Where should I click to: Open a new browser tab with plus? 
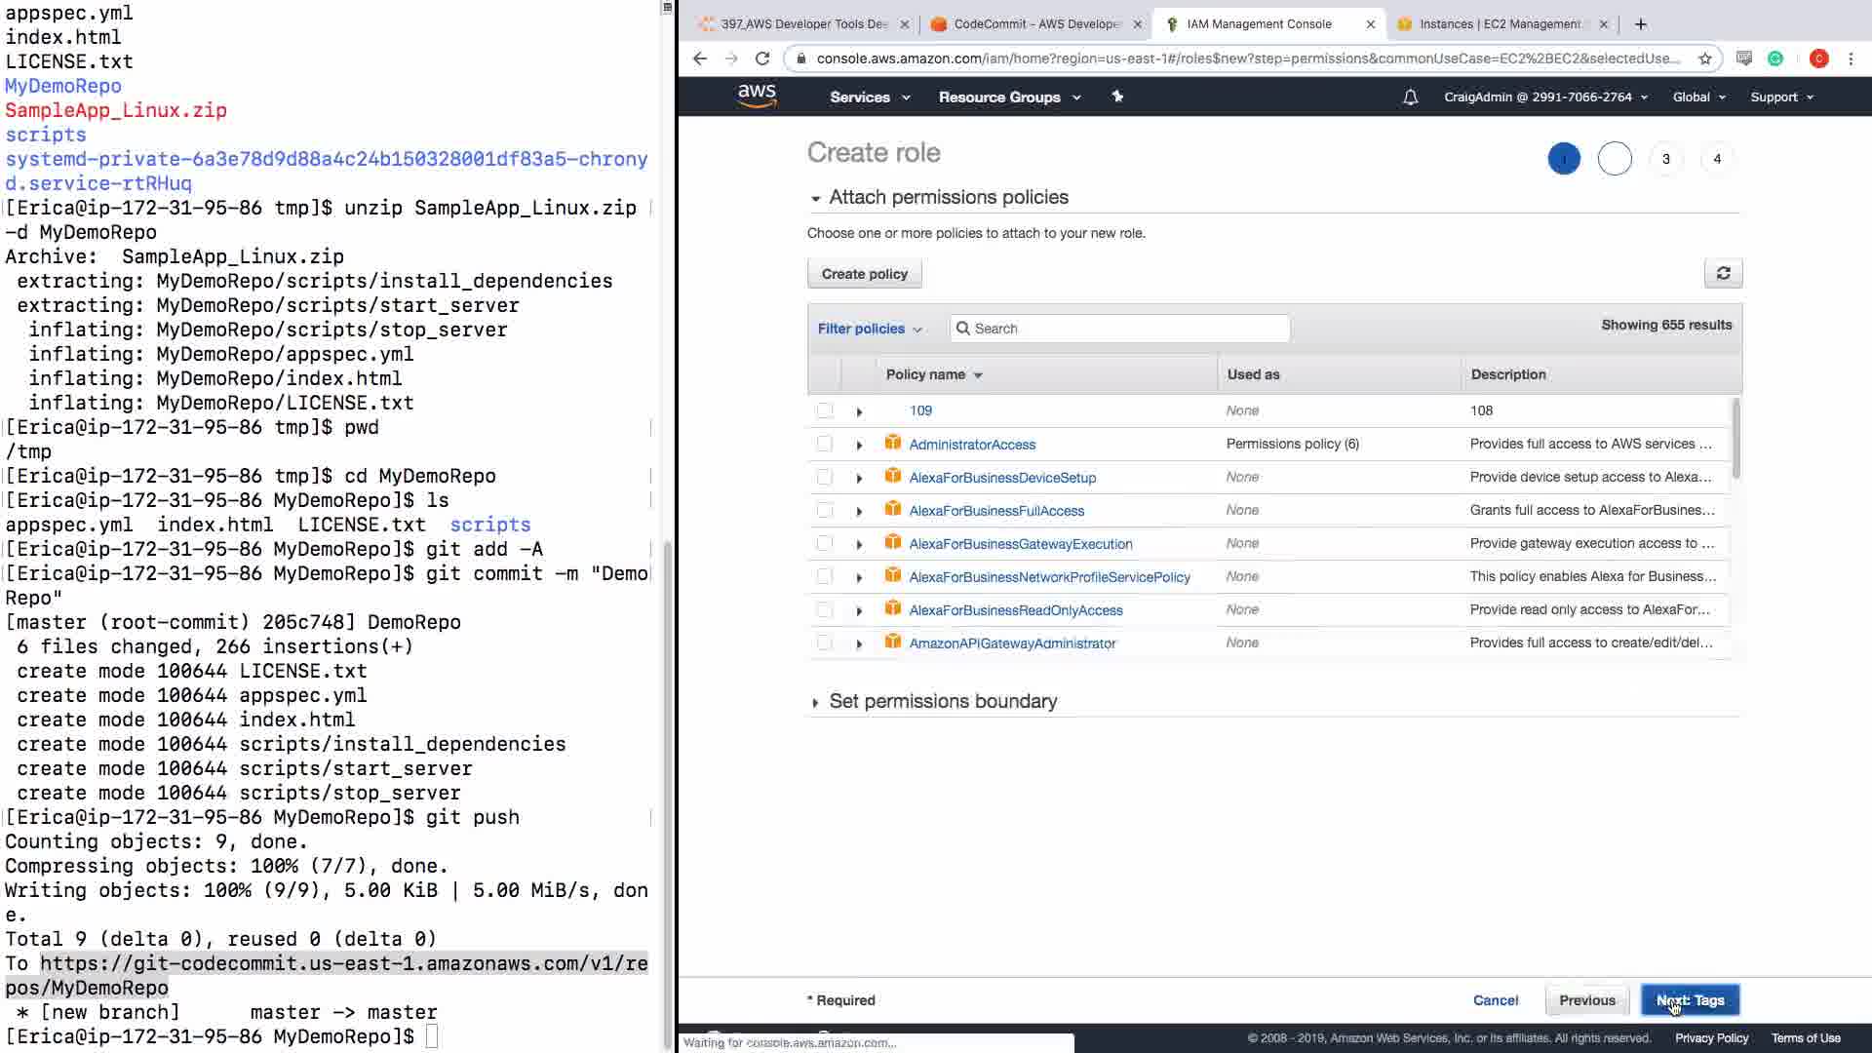[1641, 24]
